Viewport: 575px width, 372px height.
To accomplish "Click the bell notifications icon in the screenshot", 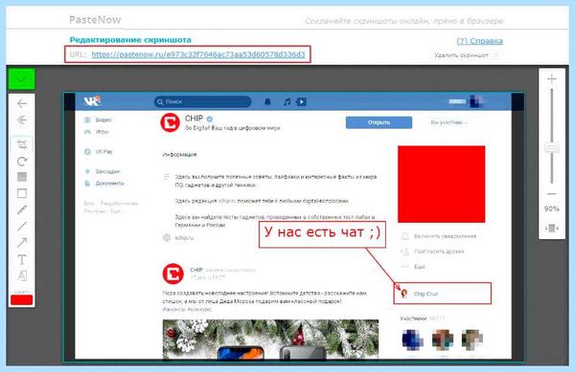I will click(x=267, y=101).
